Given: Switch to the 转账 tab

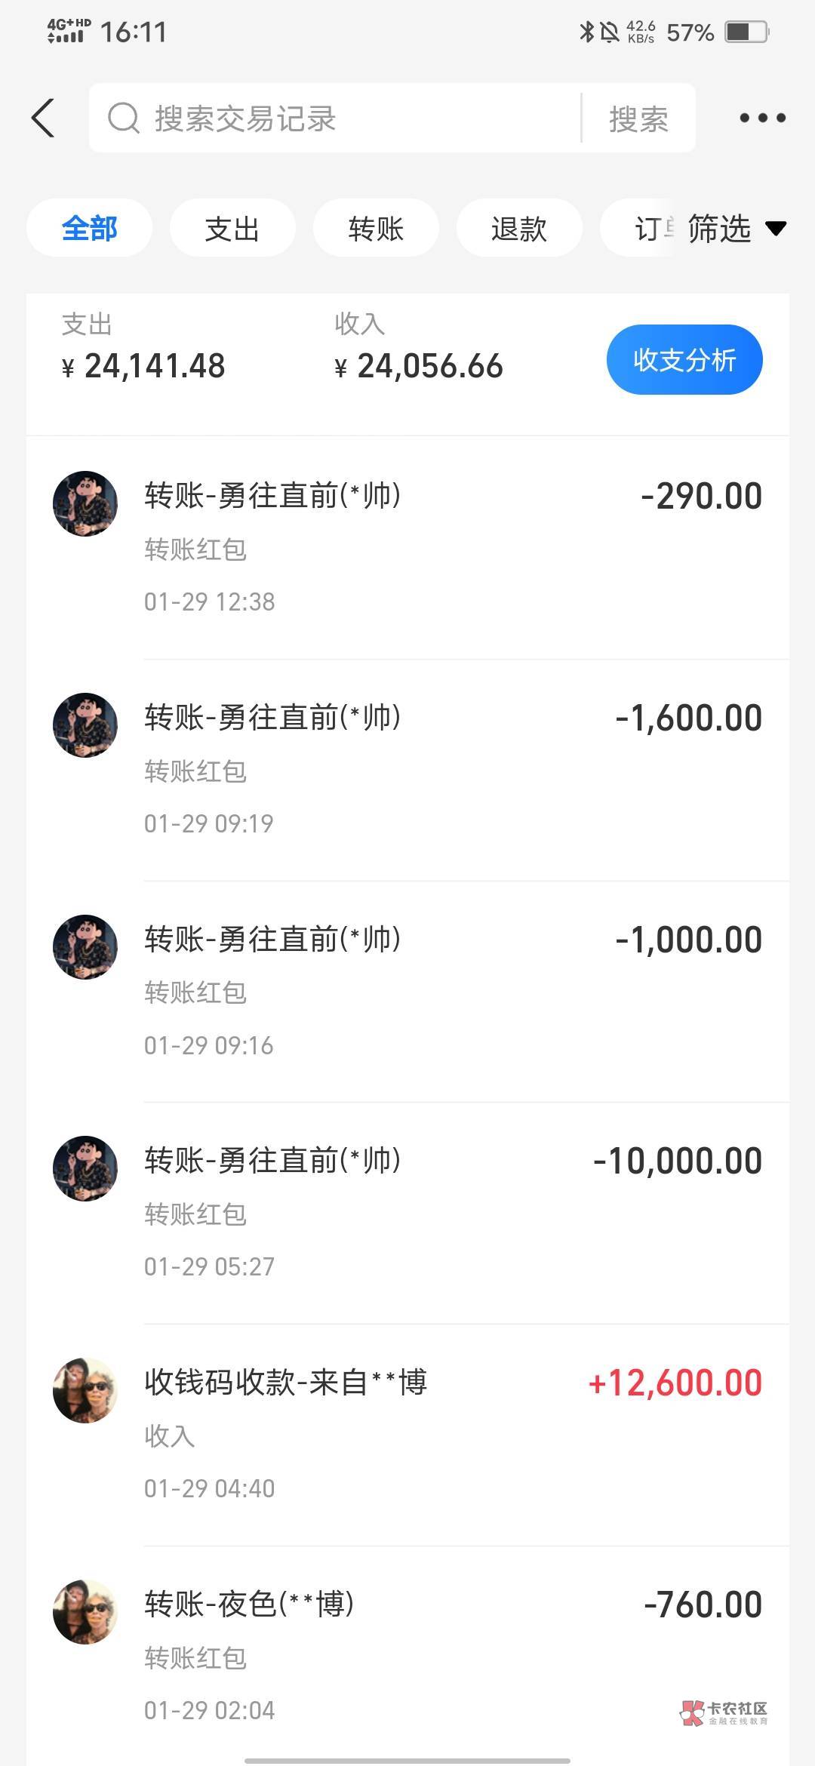Looking at the screenshot, I should coord(376,229).
